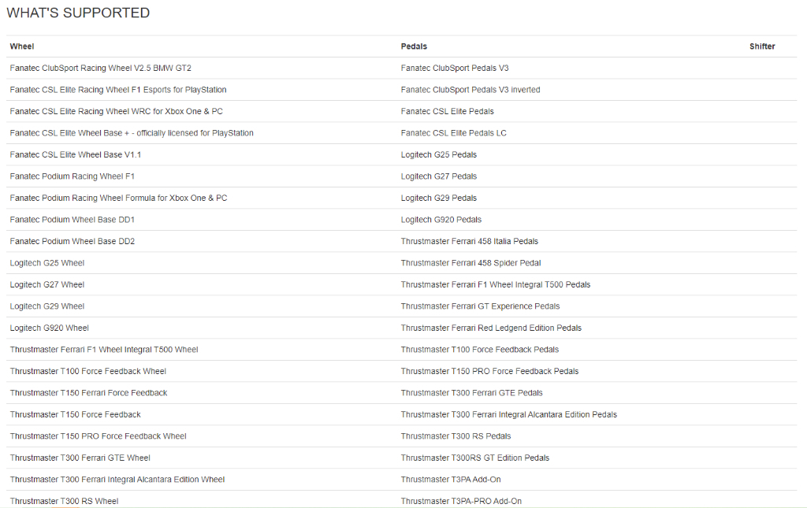Click Thrustmaster T300 Ferrari GTE Wheel
Screen dimensions: 807x508
tap(80, 458)
